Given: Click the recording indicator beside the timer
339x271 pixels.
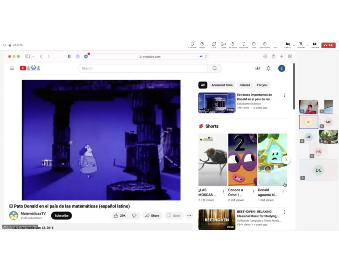Looking at the screenshot, I should 10,45.
